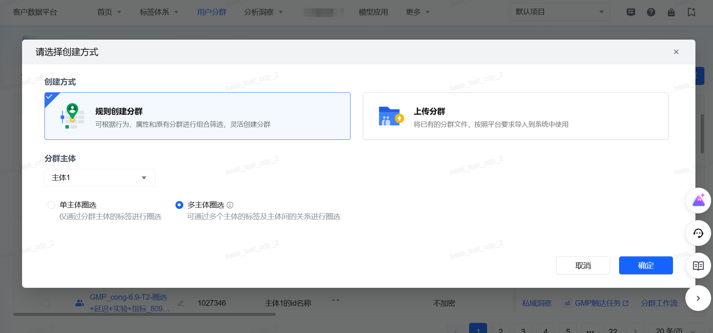Click the rule-based segment map pin icon
Viewport: 713px width, 333px height.
(72, 116)
